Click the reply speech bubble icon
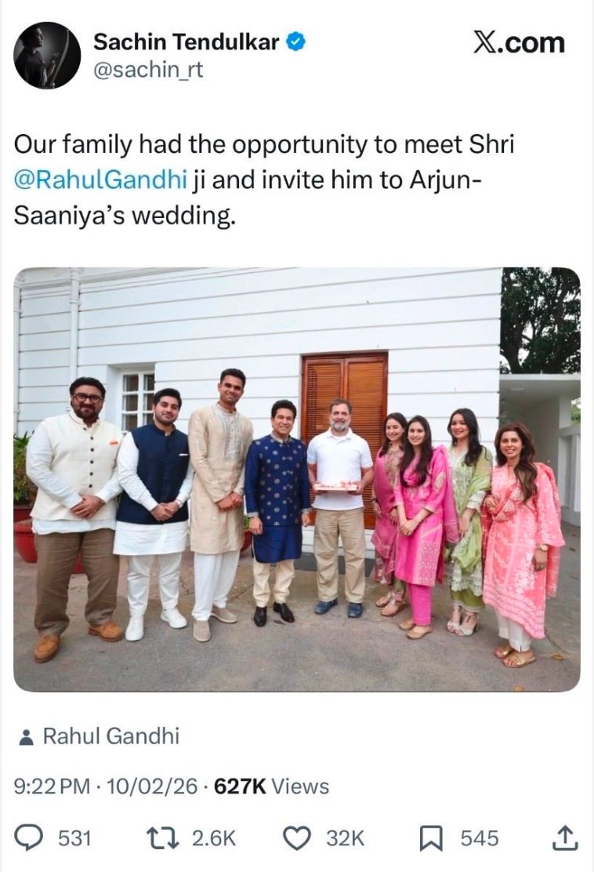This screenshot has width=594, height=872. coord(39,837)
